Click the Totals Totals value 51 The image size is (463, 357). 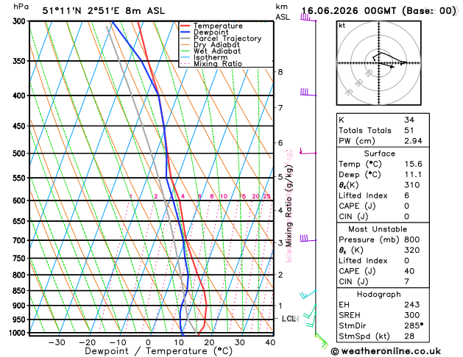click(x=409, y=131)
